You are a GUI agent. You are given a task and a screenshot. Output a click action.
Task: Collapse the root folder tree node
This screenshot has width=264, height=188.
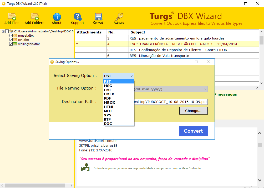[x=3, y=31]
